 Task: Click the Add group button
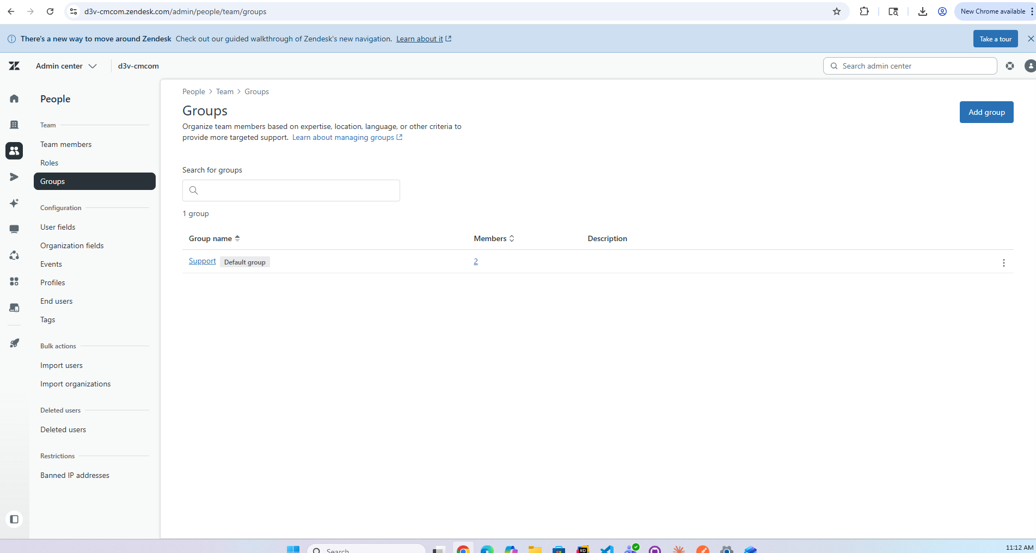point(986,112)
